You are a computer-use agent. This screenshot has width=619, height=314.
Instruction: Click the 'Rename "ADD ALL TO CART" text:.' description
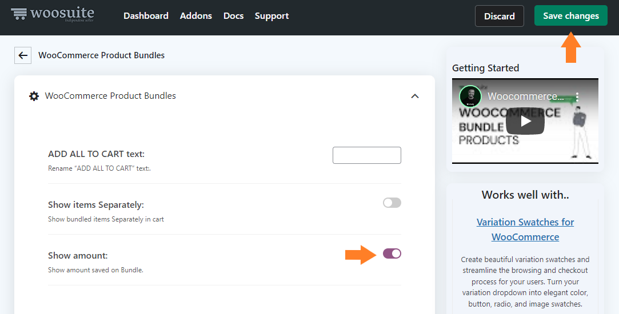tap(99, 168)
